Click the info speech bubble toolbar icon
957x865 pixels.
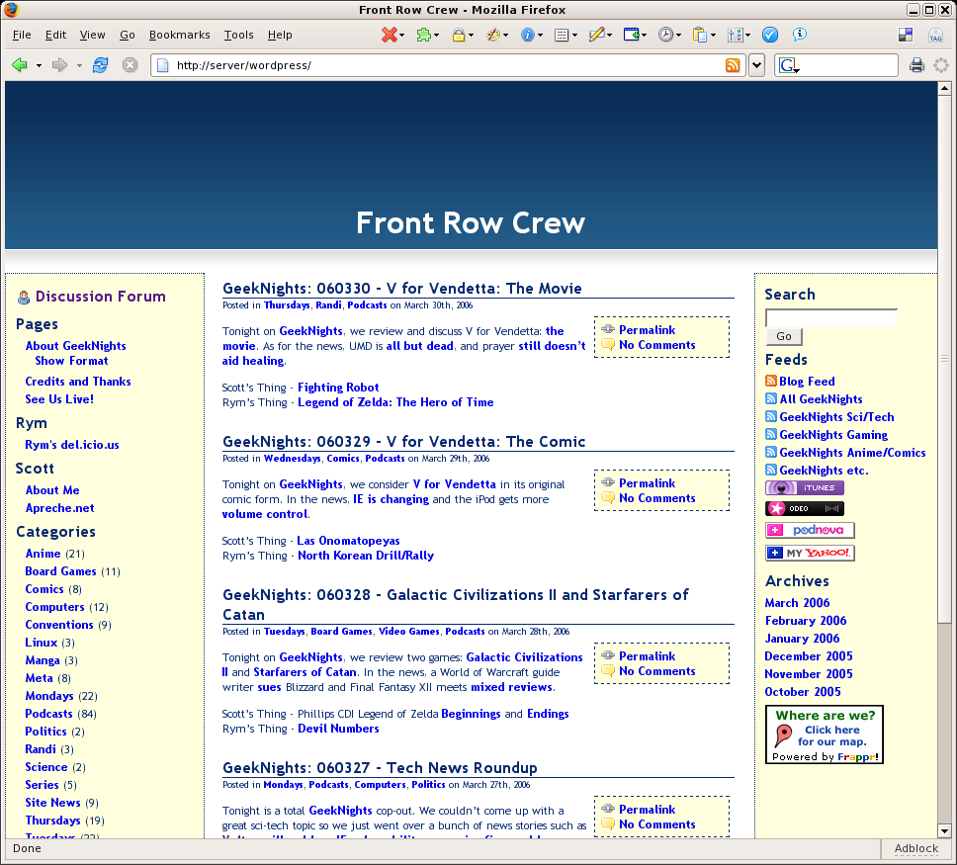point(800,35)
